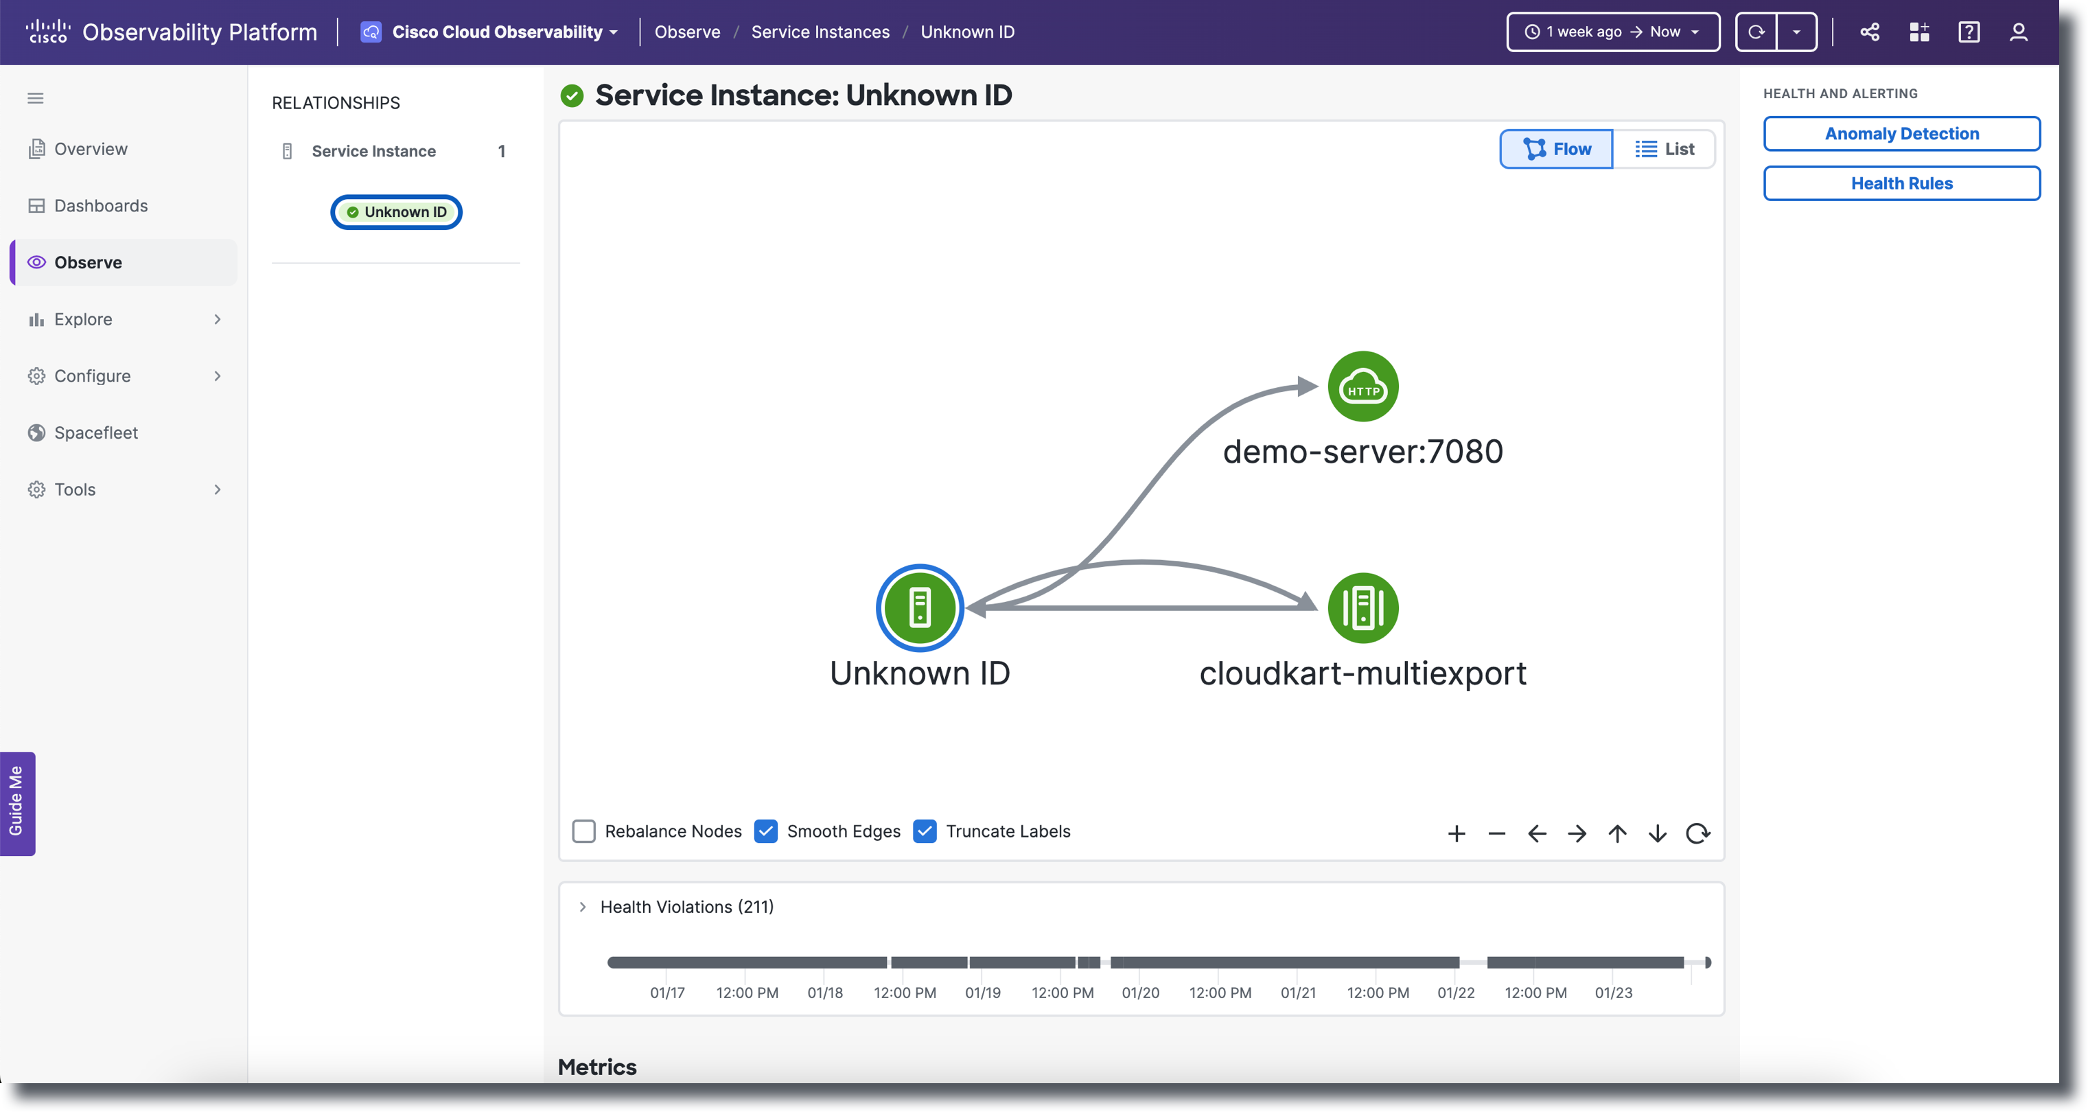
Task: Zoom out the flow map with minus
Action: point(1496,833)
